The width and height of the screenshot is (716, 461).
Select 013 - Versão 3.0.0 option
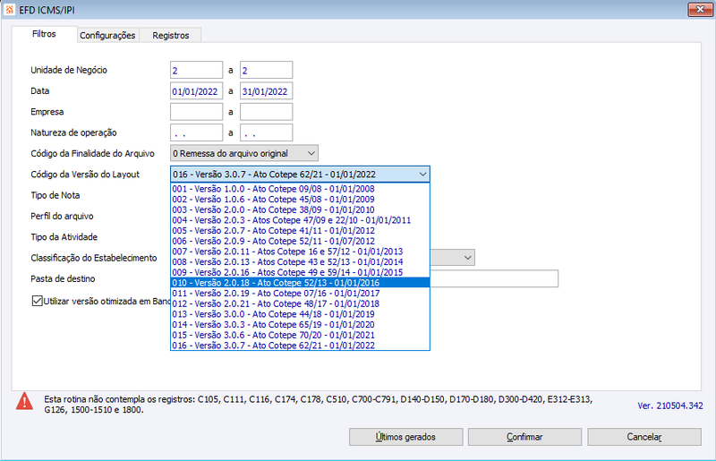pos(300,314)
